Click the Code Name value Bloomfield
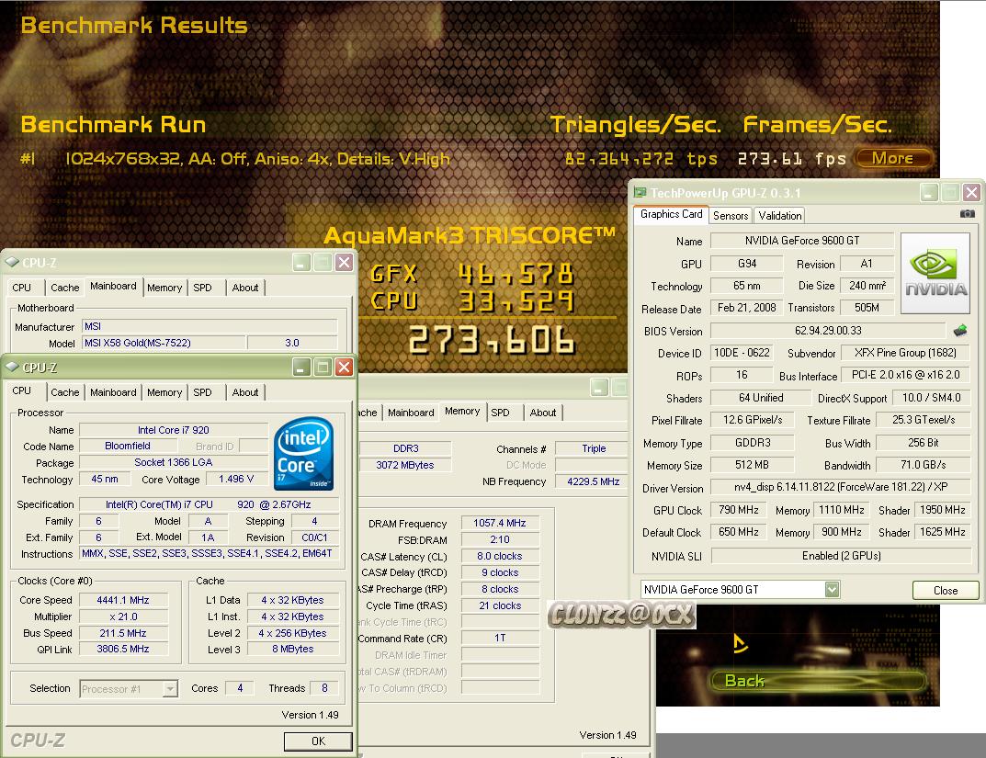The height and width of the screenshot is (758, 986). 128,446
